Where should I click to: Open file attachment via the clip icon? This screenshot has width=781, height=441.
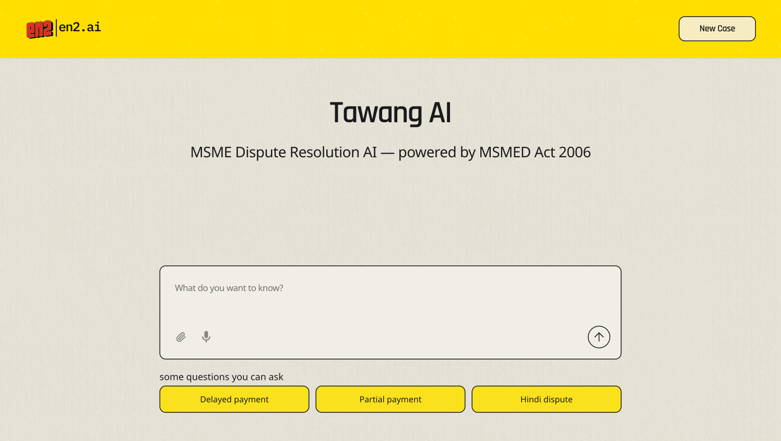click(181, 337)
